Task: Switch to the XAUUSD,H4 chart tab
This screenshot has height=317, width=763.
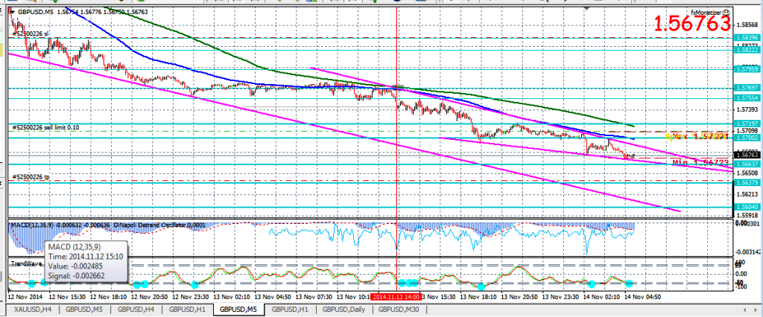Action: click(x=33, y=310)
